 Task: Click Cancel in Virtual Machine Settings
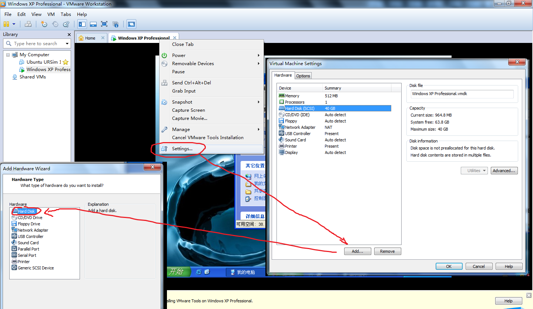tap(479, 266)
